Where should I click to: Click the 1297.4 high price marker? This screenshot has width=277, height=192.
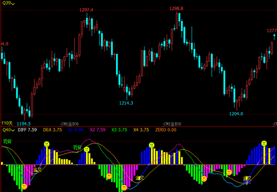pyautogui.click(x=86, y=10)
